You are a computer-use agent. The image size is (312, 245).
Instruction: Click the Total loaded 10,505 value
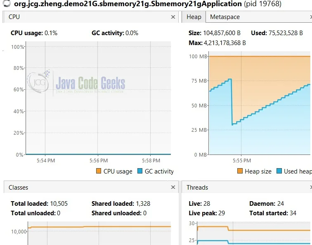click(59, 204)
